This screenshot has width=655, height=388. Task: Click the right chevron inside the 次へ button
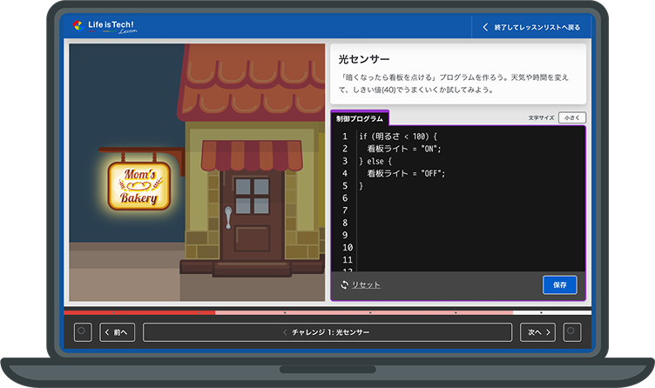(548, 331)
